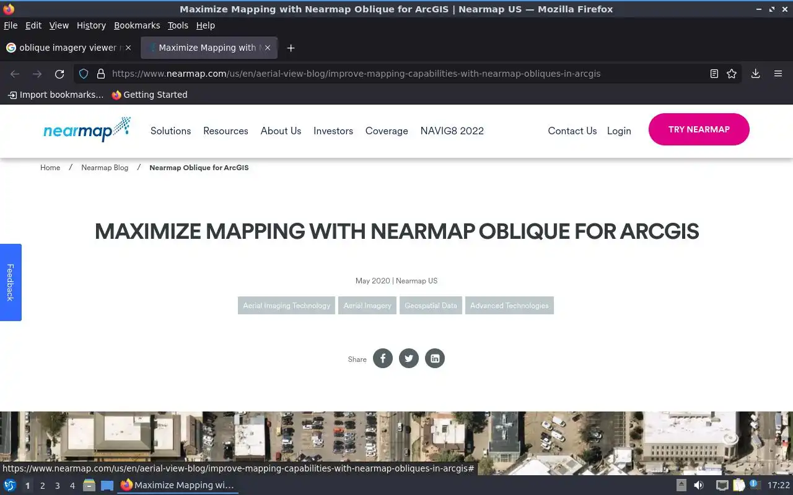Image resolution: width=793 pixels, height=495 pixels.
Task: Toggle reader view icon in address bar
Action: [x=714, y=74]
